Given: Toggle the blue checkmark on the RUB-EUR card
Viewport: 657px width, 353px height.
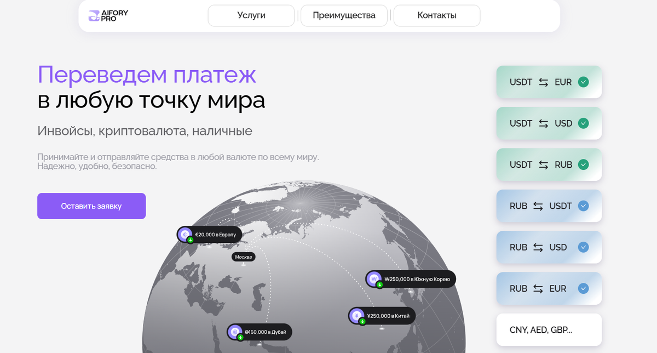Looking at the screenshot, I should click(x=584, y=288).
